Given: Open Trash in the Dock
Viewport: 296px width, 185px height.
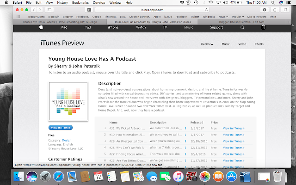Looking at the screenshot, I should pyautogui.click(x=277, y=176).
